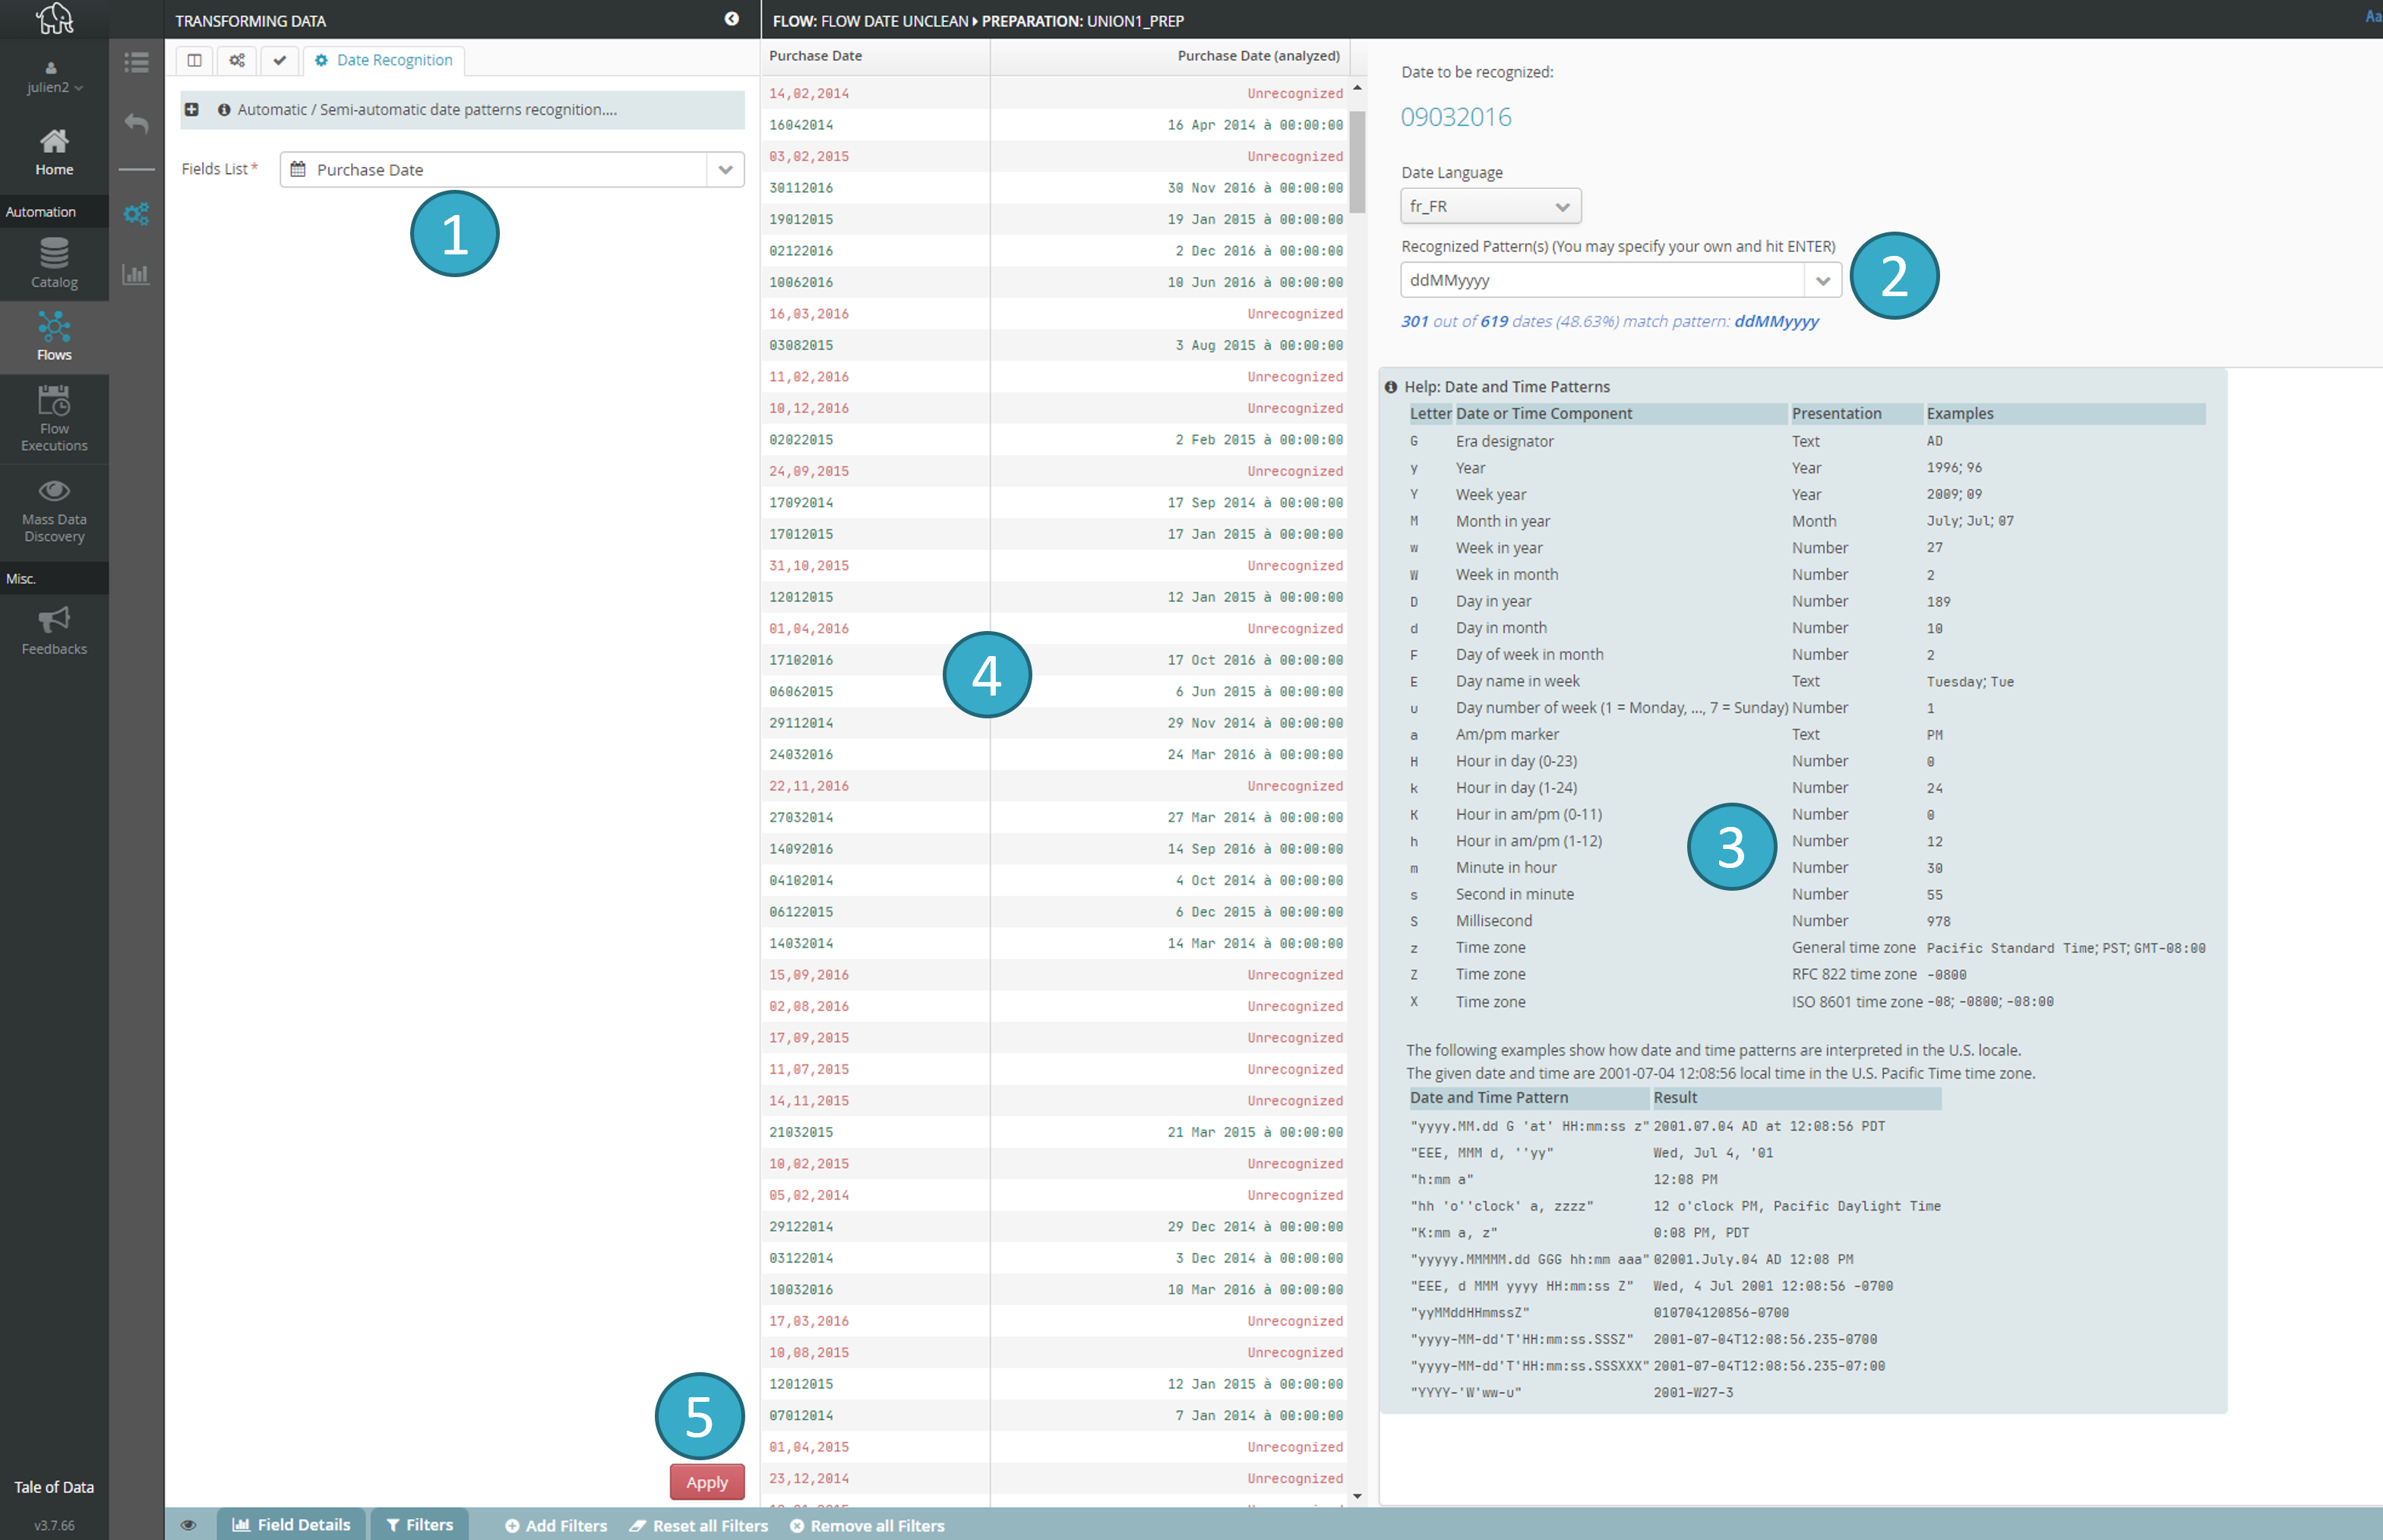Open the Tale of Data elephant logo

click(x=54, y=18)
